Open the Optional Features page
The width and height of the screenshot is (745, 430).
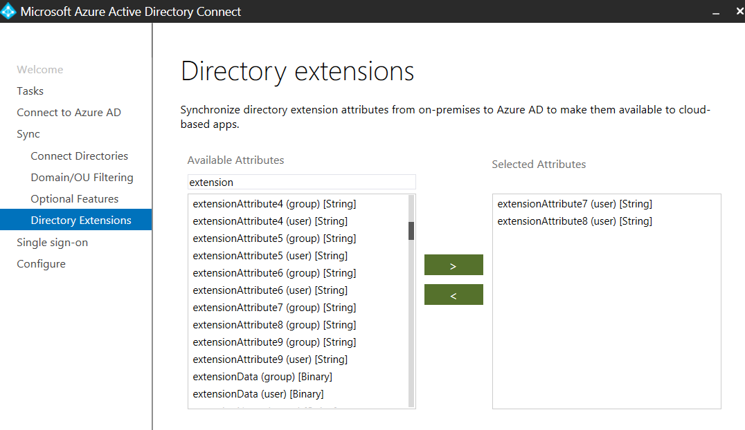[x=75, y=198]
